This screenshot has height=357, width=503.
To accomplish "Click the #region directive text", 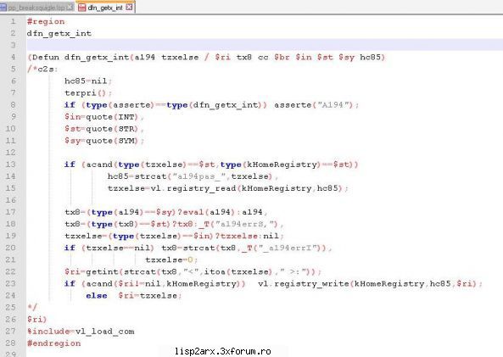I will (46, 21).
